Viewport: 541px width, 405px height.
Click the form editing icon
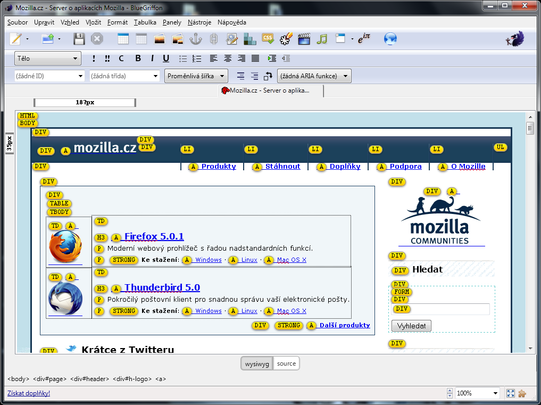[x=231, y=39]
